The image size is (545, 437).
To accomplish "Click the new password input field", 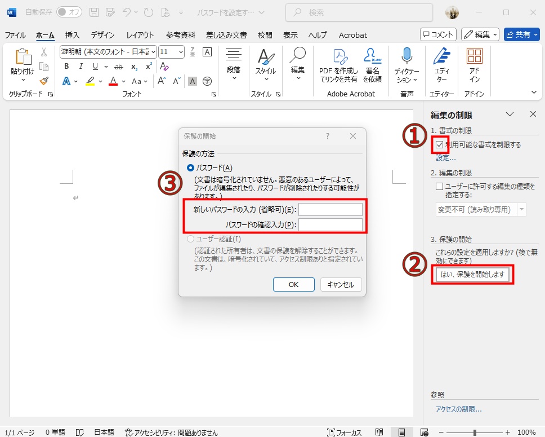I will pos(330,210).
